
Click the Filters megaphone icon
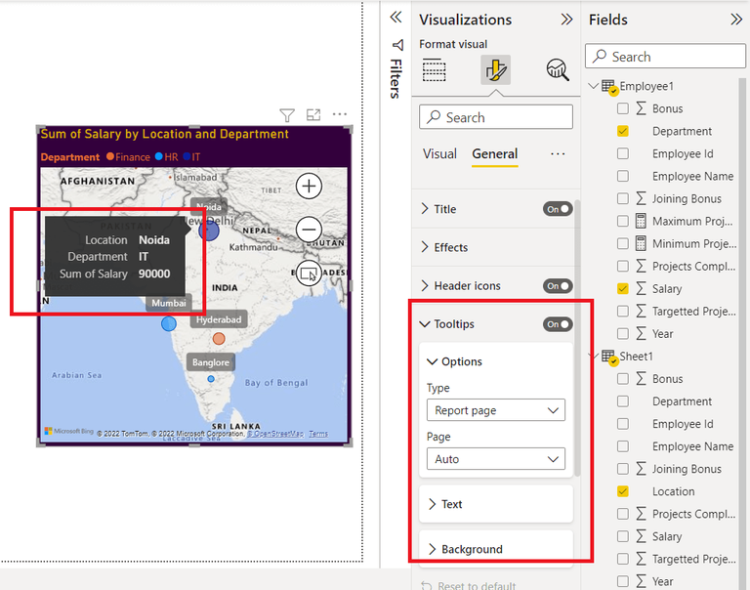point(397,45)
